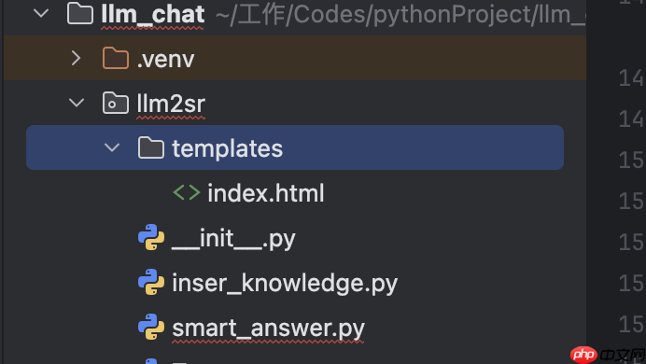Select the index.html file
Screen dimensions: 646x364
click(266, 193)
